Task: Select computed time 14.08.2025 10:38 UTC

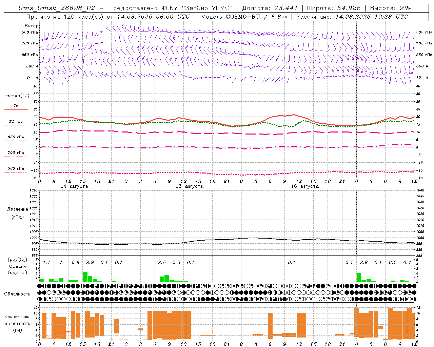Action: pyautogui.click(x=372, y=16)
